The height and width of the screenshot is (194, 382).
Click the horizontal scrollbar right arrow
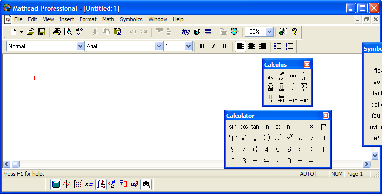[366, 164]
